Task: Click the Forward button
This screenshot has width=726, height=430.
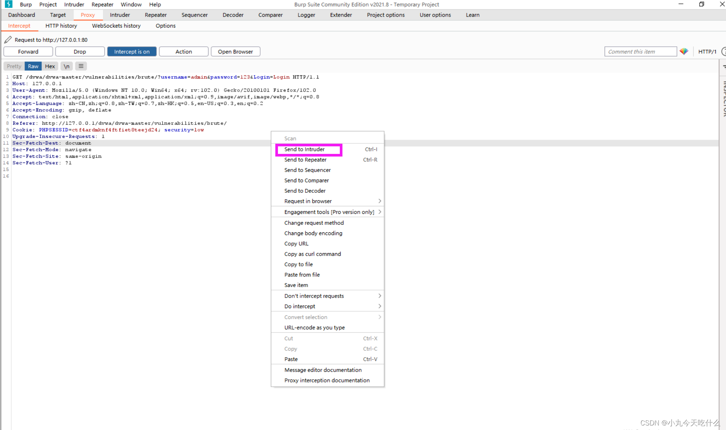Action: coord(28,52)
